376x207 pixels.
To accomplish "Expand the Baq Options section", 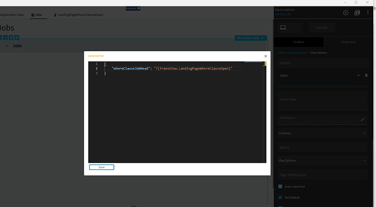I will pyautogui.click(x=322, y=161).
